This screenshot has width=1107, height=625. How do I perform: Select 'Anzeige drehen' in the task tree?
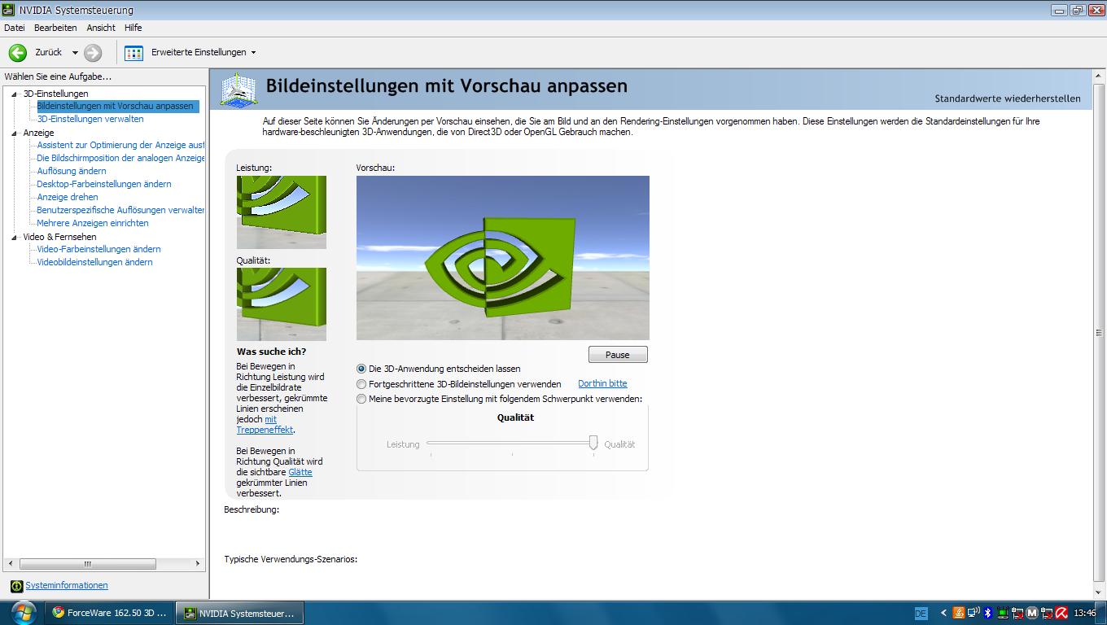(x=68, y=197)
